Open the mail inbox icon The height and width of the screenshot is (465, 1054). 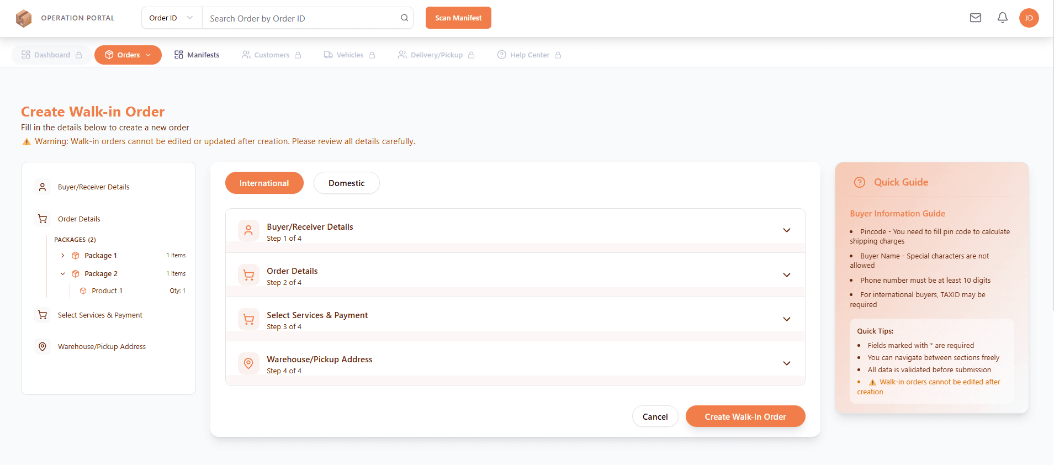(976, 18)
